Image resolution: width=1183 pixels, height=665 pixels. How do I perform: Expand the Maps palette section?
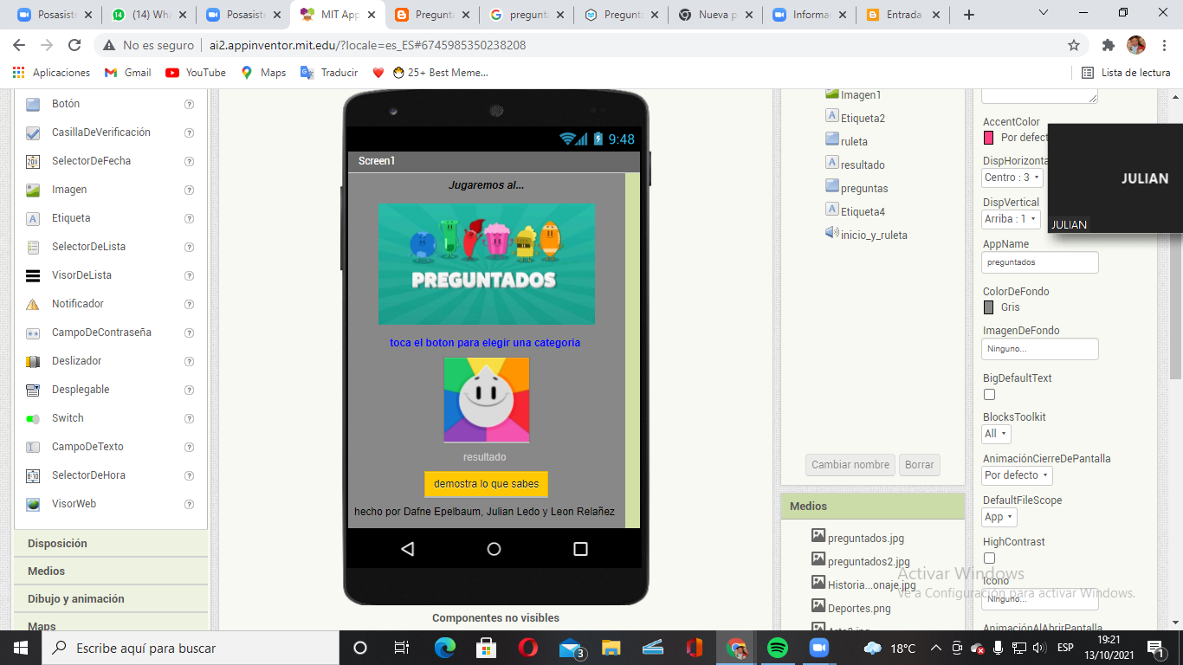111,624
